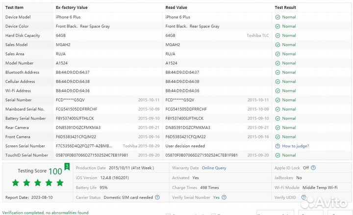Select the Report Date: 2023-08-10 text
353x215 pixels.
[29, 197]
